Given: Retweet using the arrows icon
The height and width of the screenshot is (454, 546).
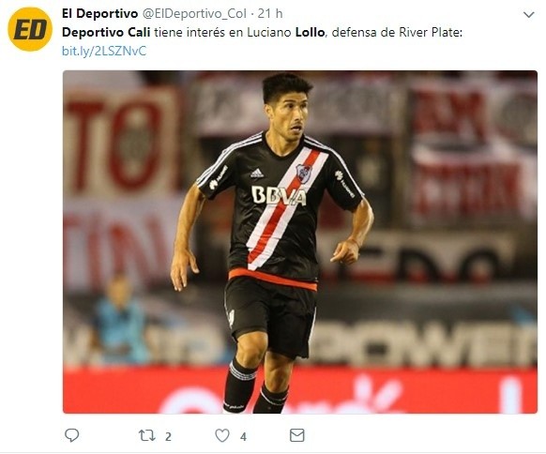Looking at the screenshot, I should tap(146, 435).
